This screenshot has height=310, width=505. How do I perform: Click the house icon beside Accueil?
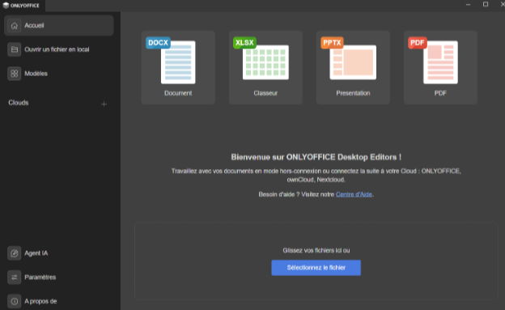15,25
